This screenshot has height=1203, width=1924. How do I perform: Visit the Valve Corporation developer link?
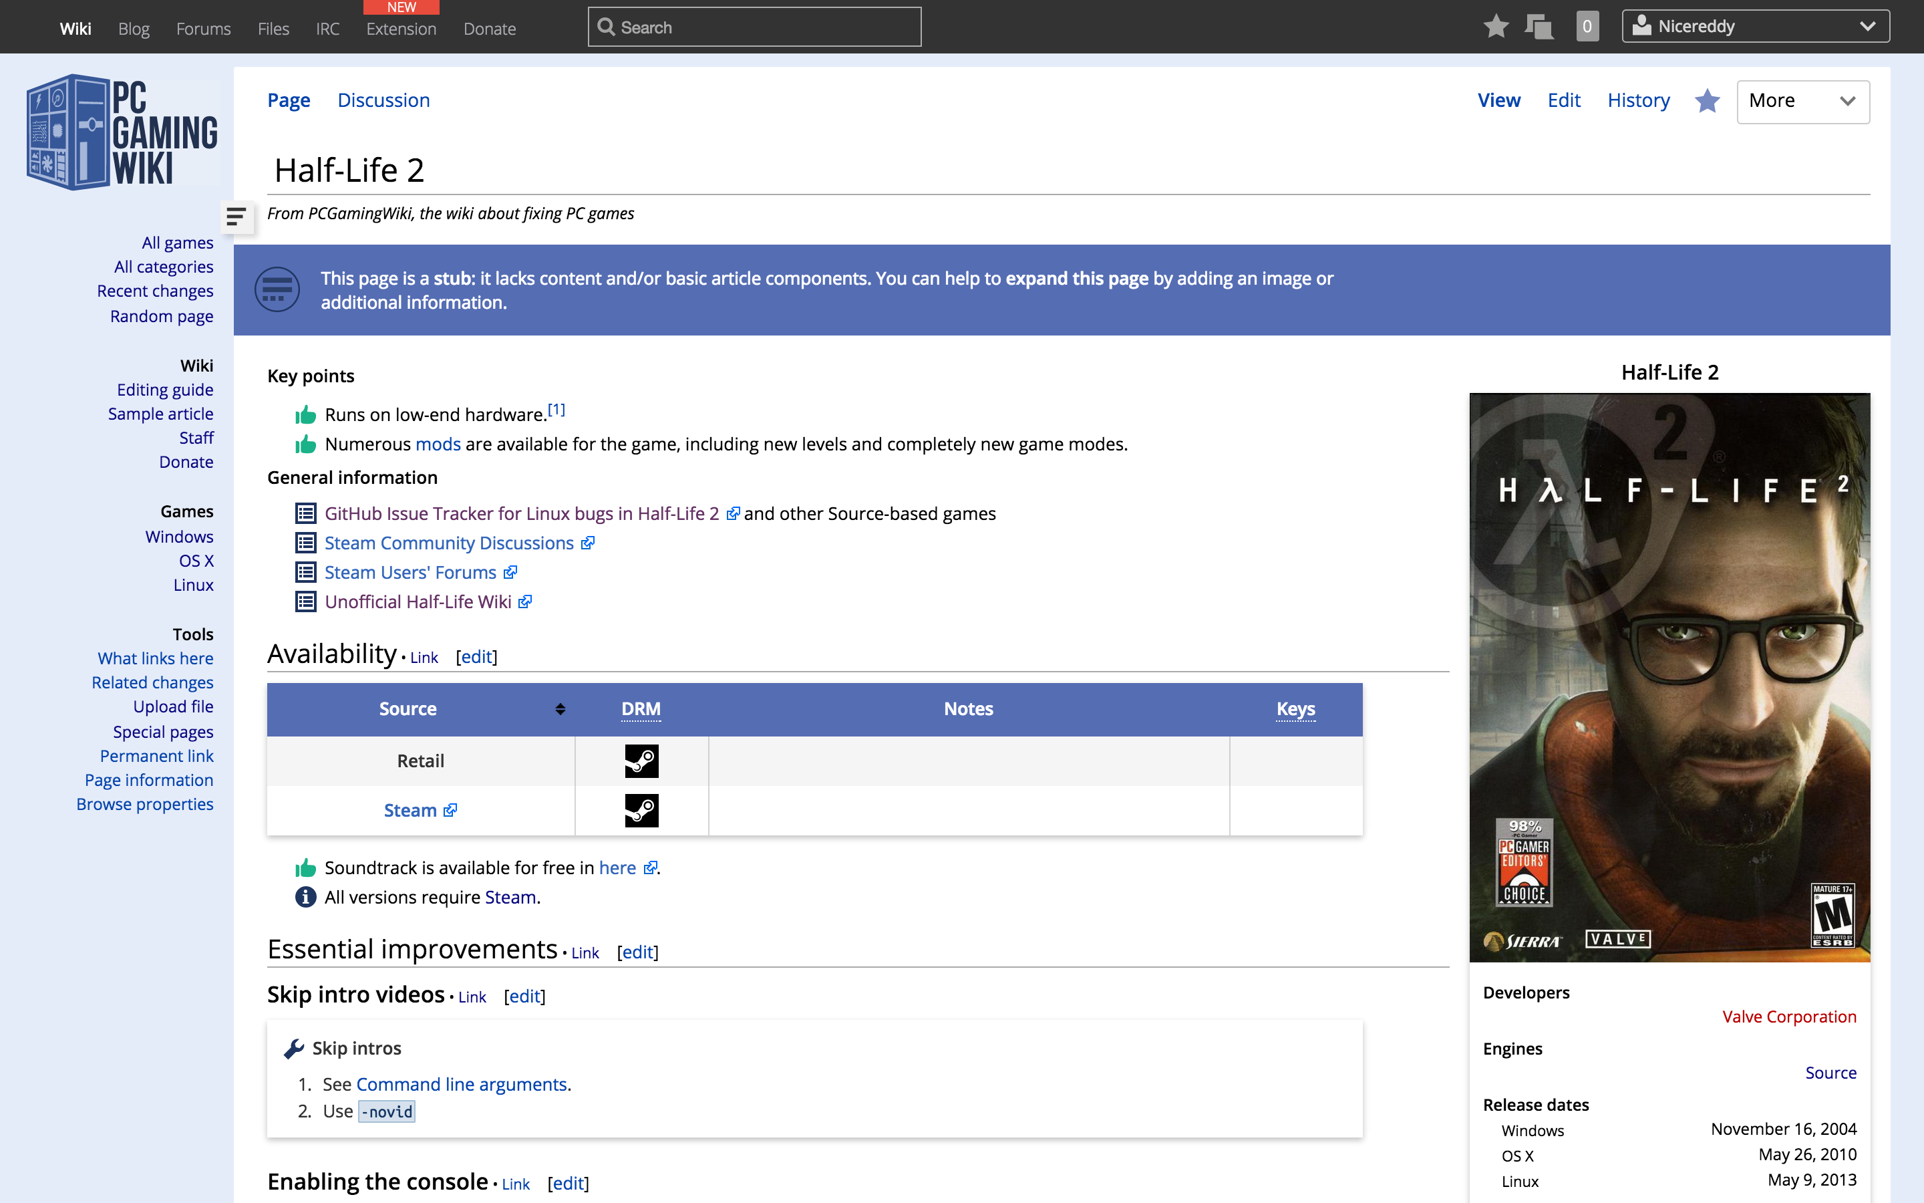pyautogui.click(x=1789, y=1016)
